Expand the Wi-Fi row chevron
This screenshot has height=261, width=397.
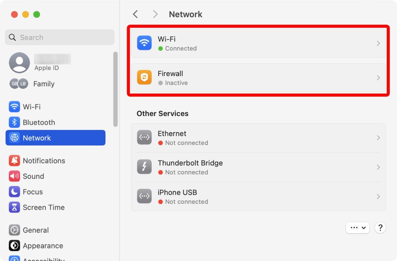coord(378,43)
